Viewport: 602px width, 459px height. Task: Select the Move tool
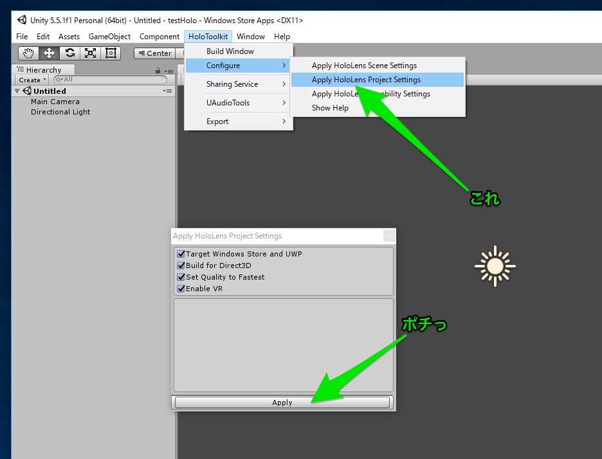pyautogui.click(x=49, y=53)
